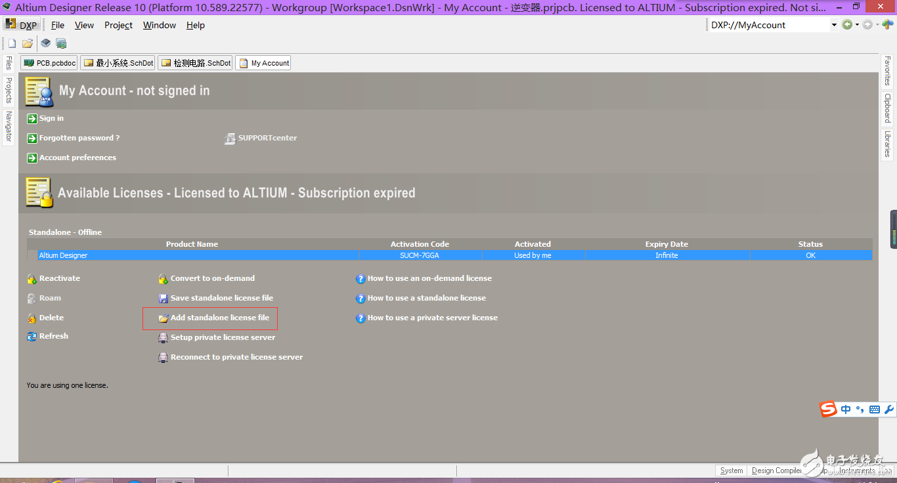This screenshot has width=897, height=483.
Task: Open the DXP system menu button
Action: [22, 25]
